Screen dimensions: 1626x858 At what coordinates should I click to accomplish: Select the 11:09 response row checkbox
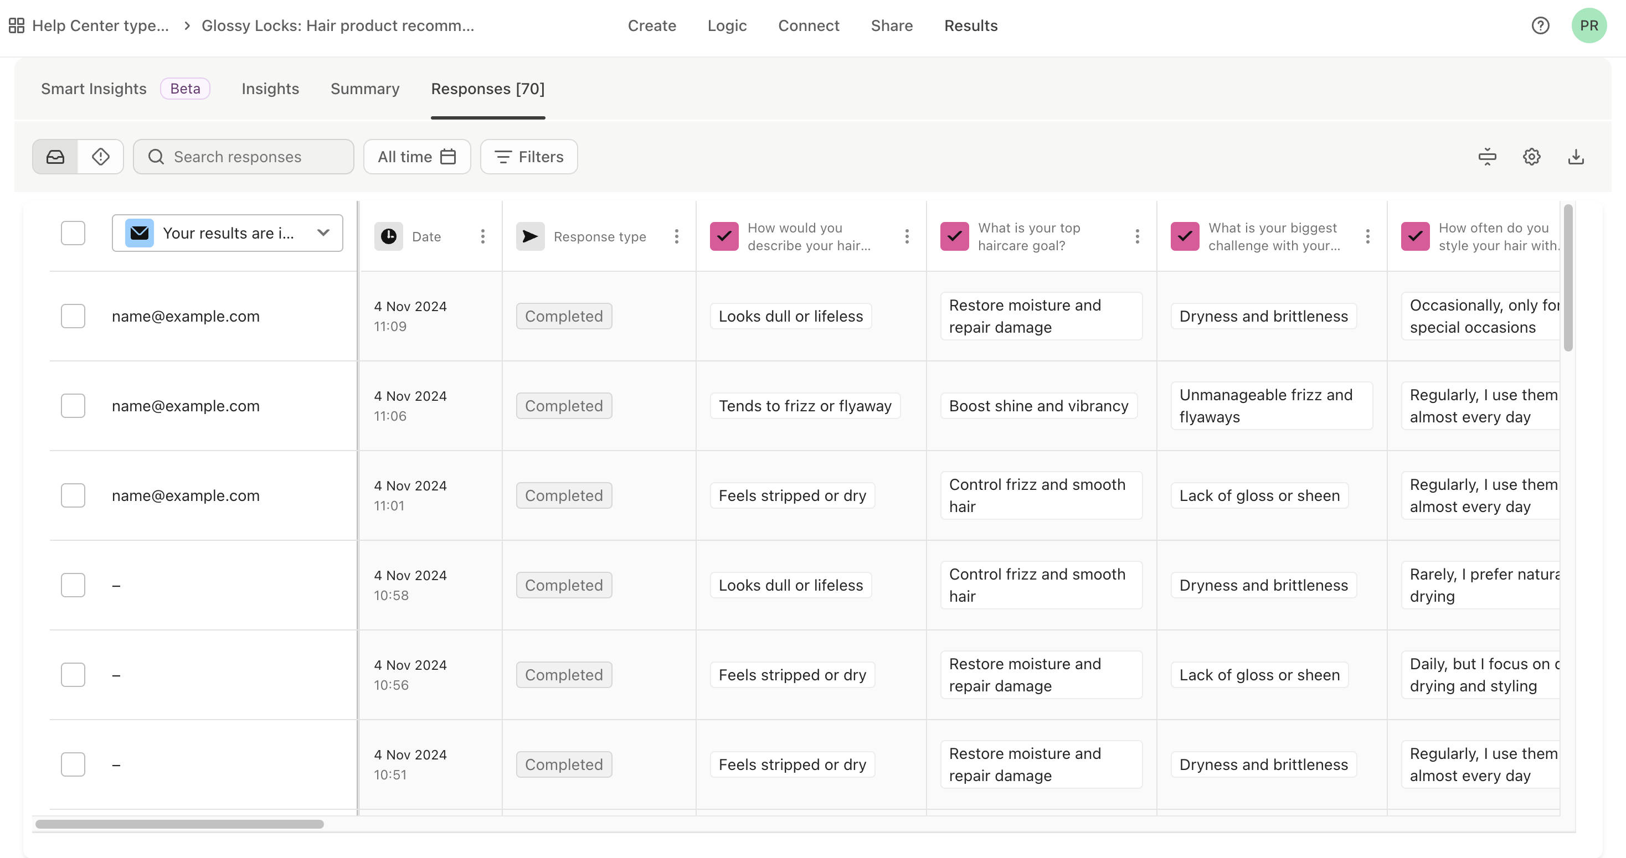point(73,316)
